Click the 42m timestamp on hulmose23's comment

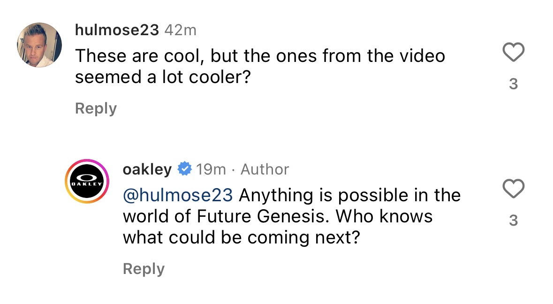tap(181, 30)
